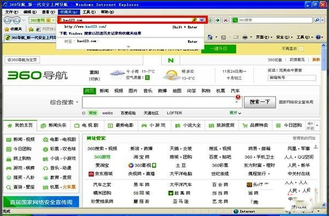Open the 文件(F) menu
329x216 pixels.
pyautogui.click(x=11, y=12)
